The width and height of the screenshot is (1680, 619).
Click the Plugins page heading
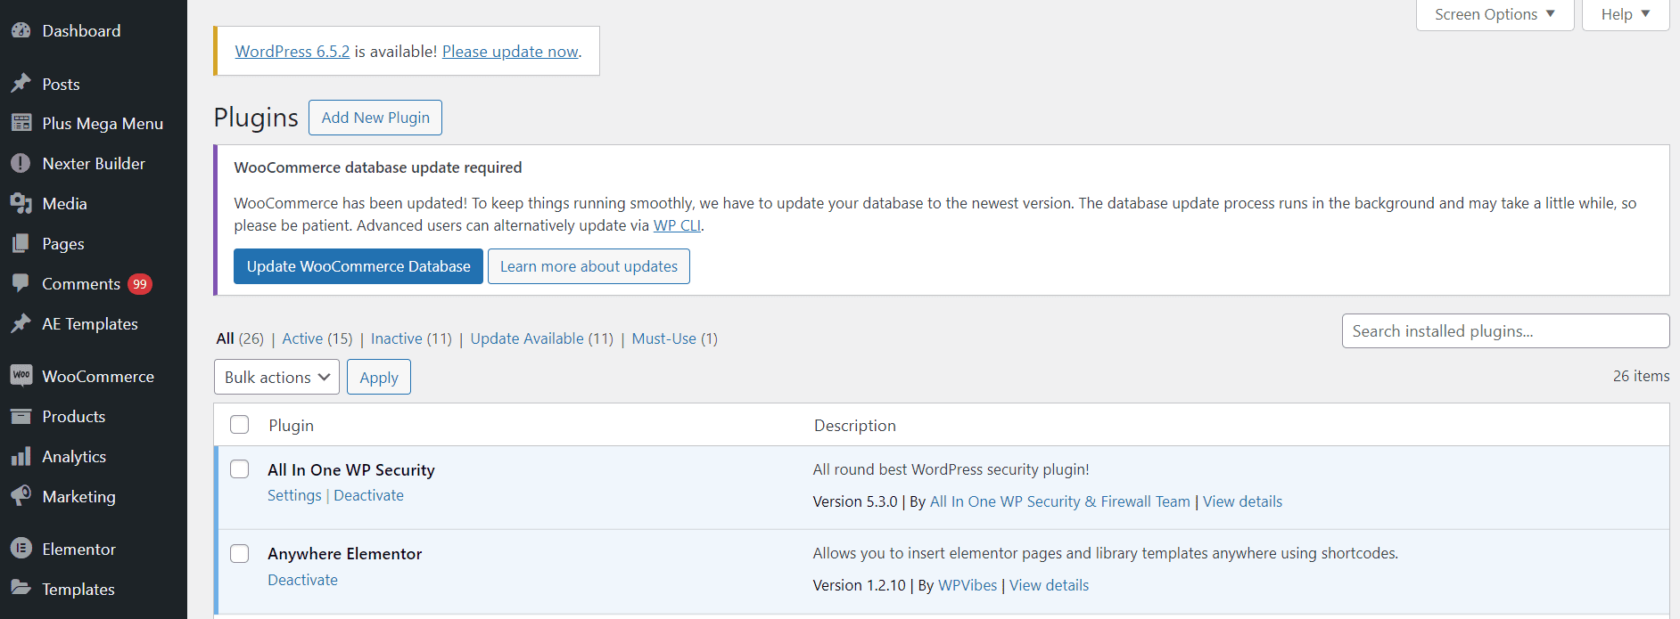256,118
